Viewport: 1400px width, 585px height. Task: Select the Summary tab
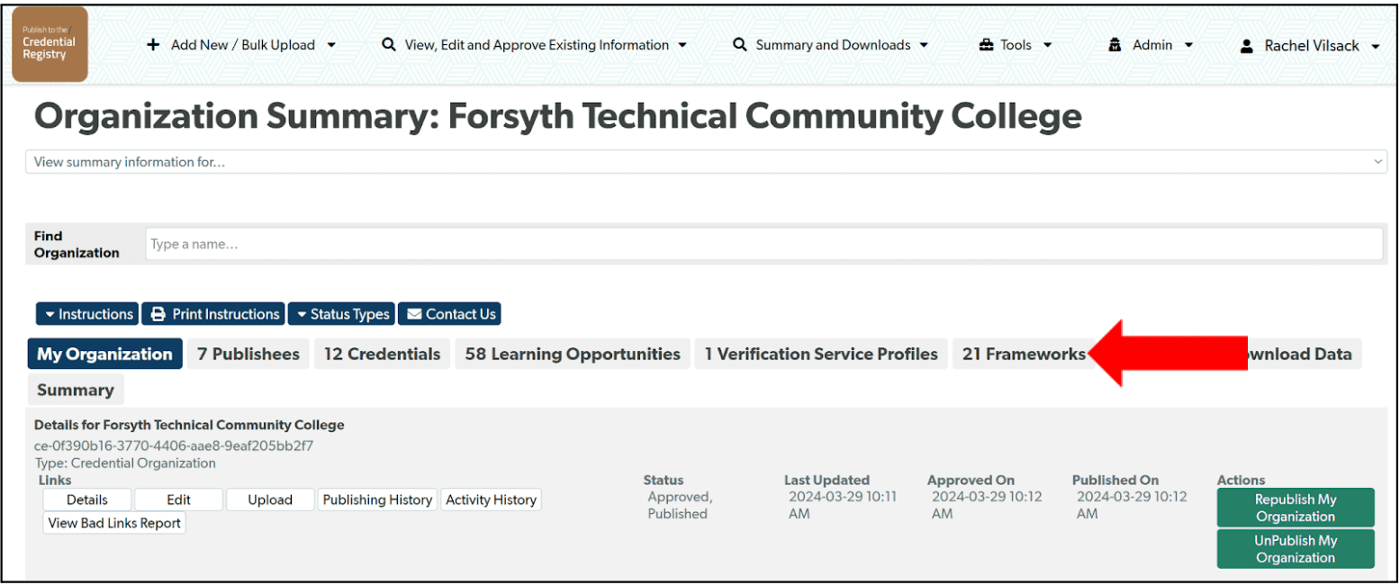(76, 389)
